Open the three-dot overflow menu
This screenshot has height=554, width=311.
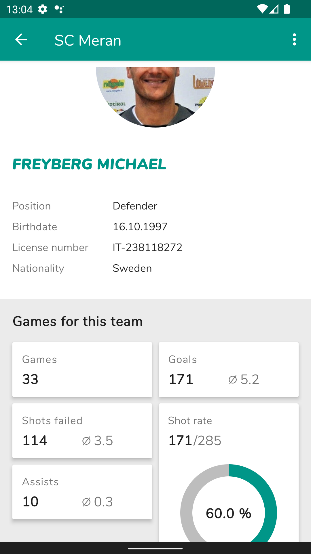coord(294,40)
